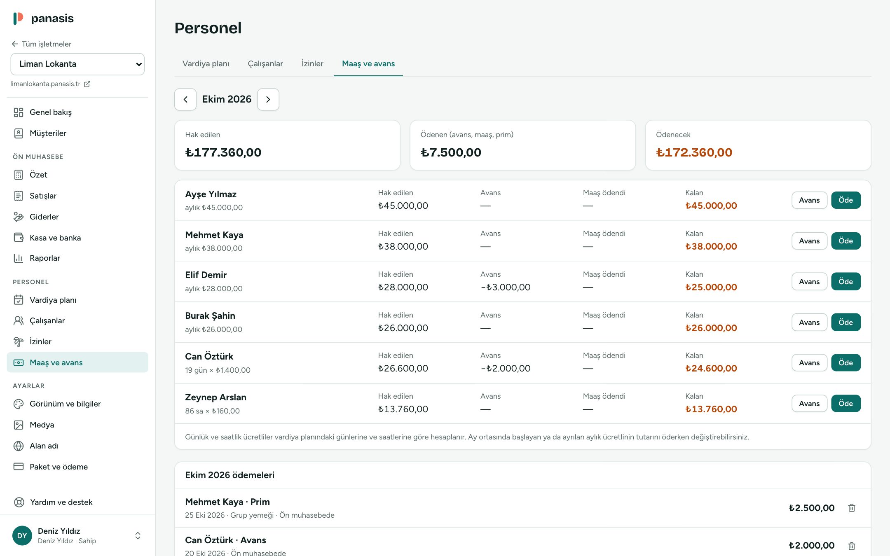Open Müşteriler in the sidebar
The width and height of the screenshot is (890, 556).
coord(77,133)
